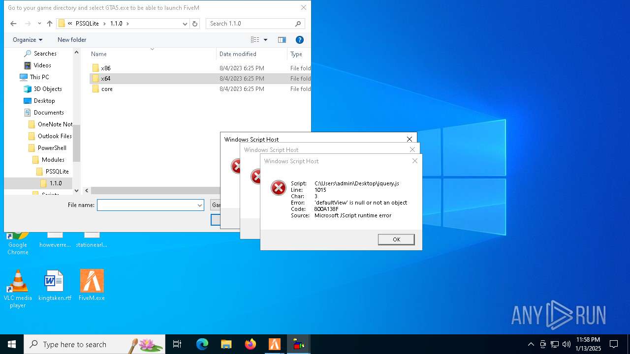Open the kingtaken.rtf desktop file

point(55,286)
